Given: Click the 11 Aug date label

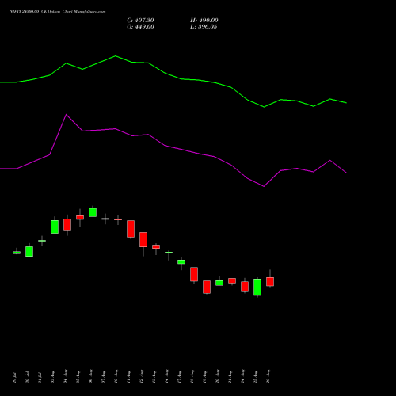Looking at the screenshot, I should [128, 377].
